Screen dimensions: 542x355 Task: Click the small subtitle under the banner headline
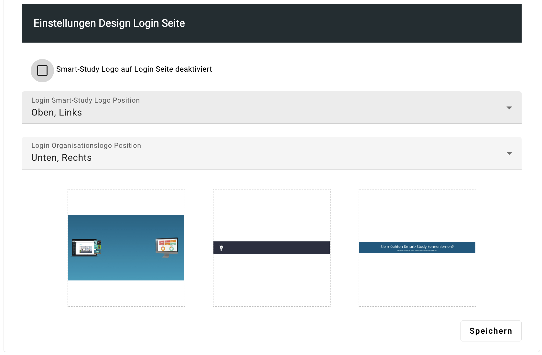417,250
